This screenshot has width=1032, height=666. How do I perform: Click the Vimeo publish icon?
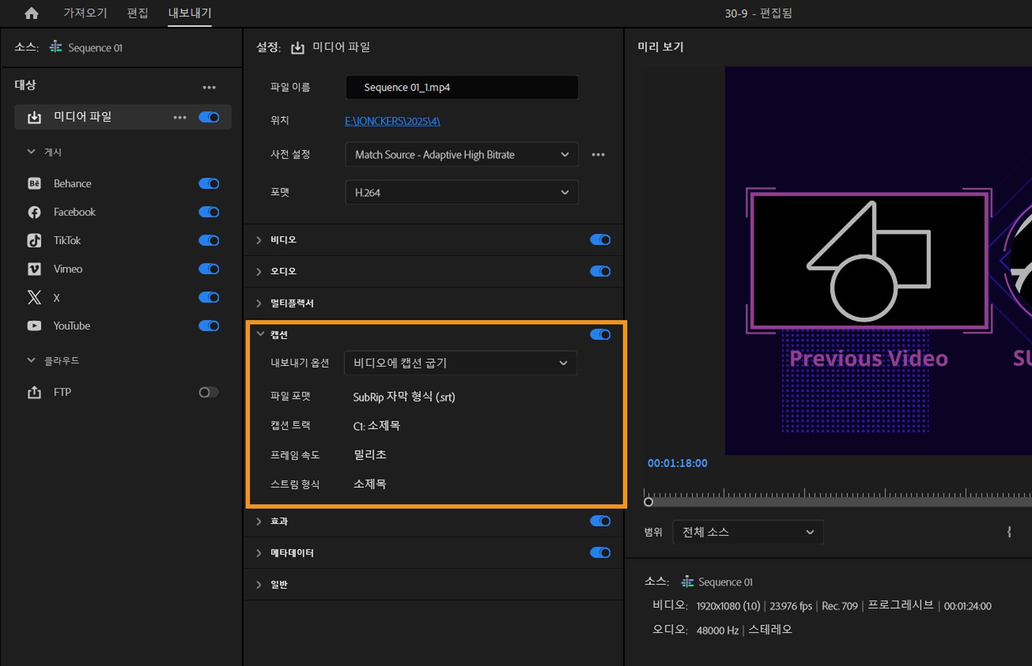34,269
